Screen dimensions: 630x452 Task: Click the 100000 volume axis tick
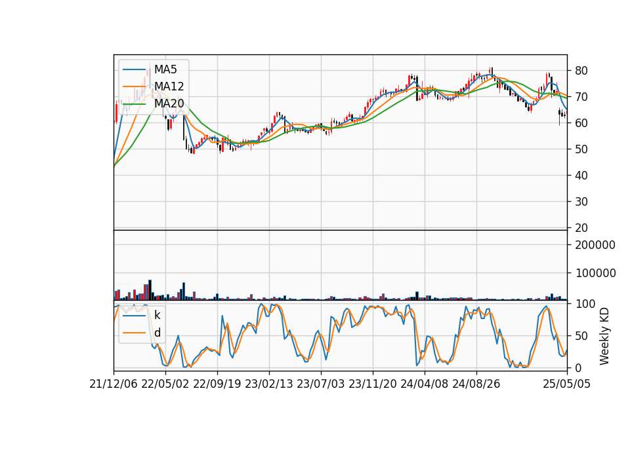595,273
